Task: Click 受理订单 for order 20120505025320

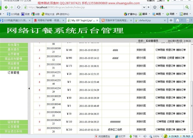Action: point(171,130)
